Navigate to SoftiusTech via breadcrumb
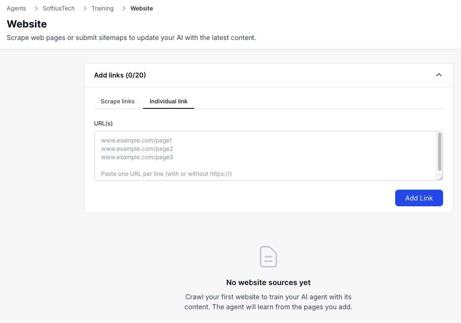The width and height of the screenshot is (461, 323). point(58,8)
